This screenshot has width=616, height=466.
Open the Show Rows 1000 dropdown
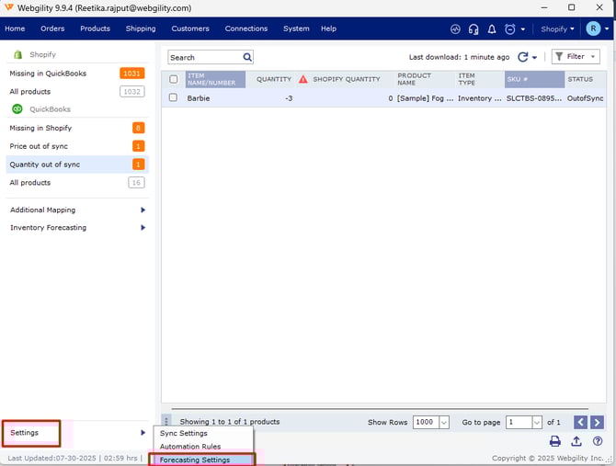(431, 422)
